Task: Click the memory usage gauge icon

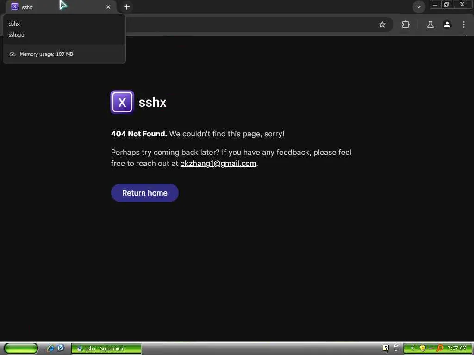Action: click(12, 55)
